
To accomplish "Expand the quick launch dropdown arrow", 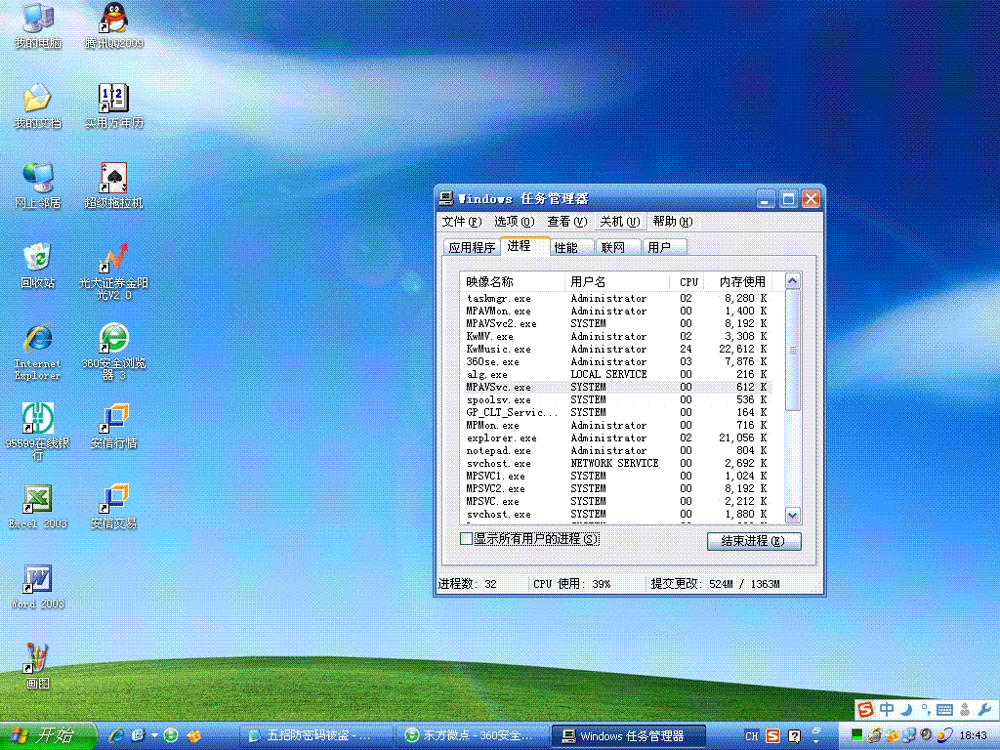I will click(x=155, y=735).
